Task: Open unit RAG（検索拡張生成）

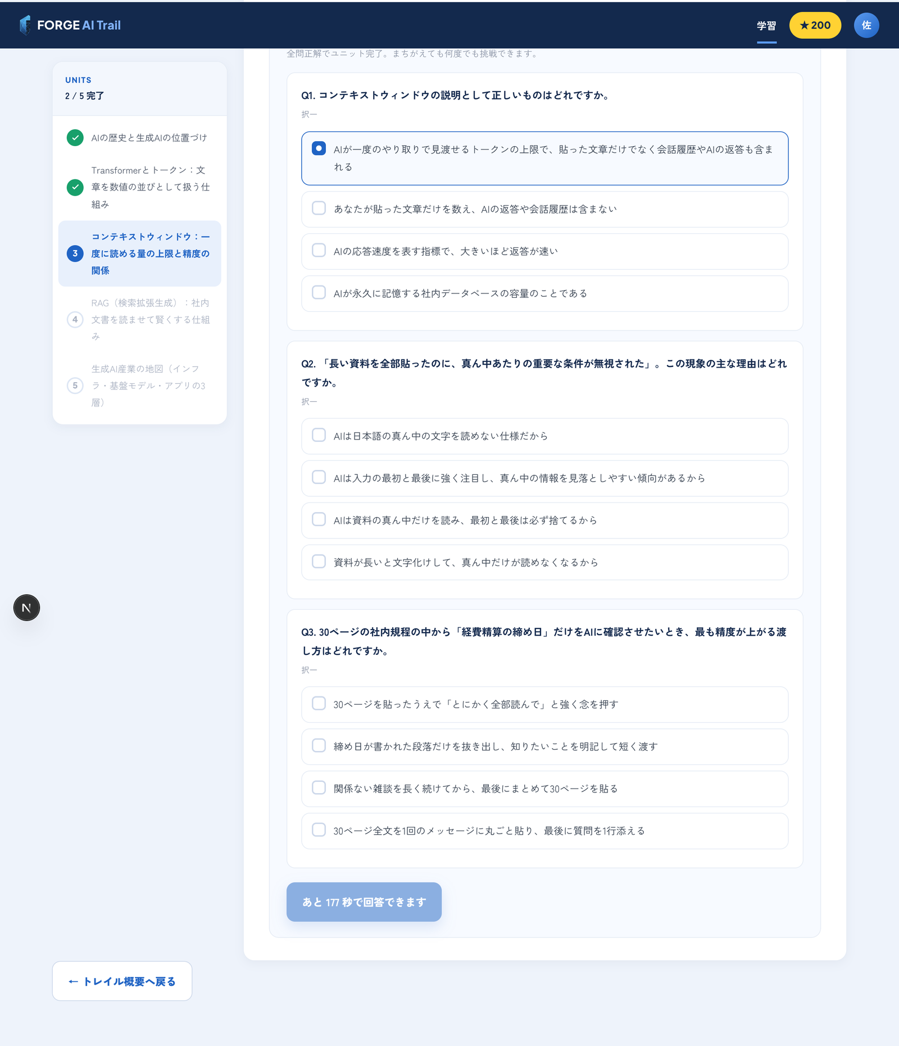Action: pyautogui.click(x=140, y=319)
